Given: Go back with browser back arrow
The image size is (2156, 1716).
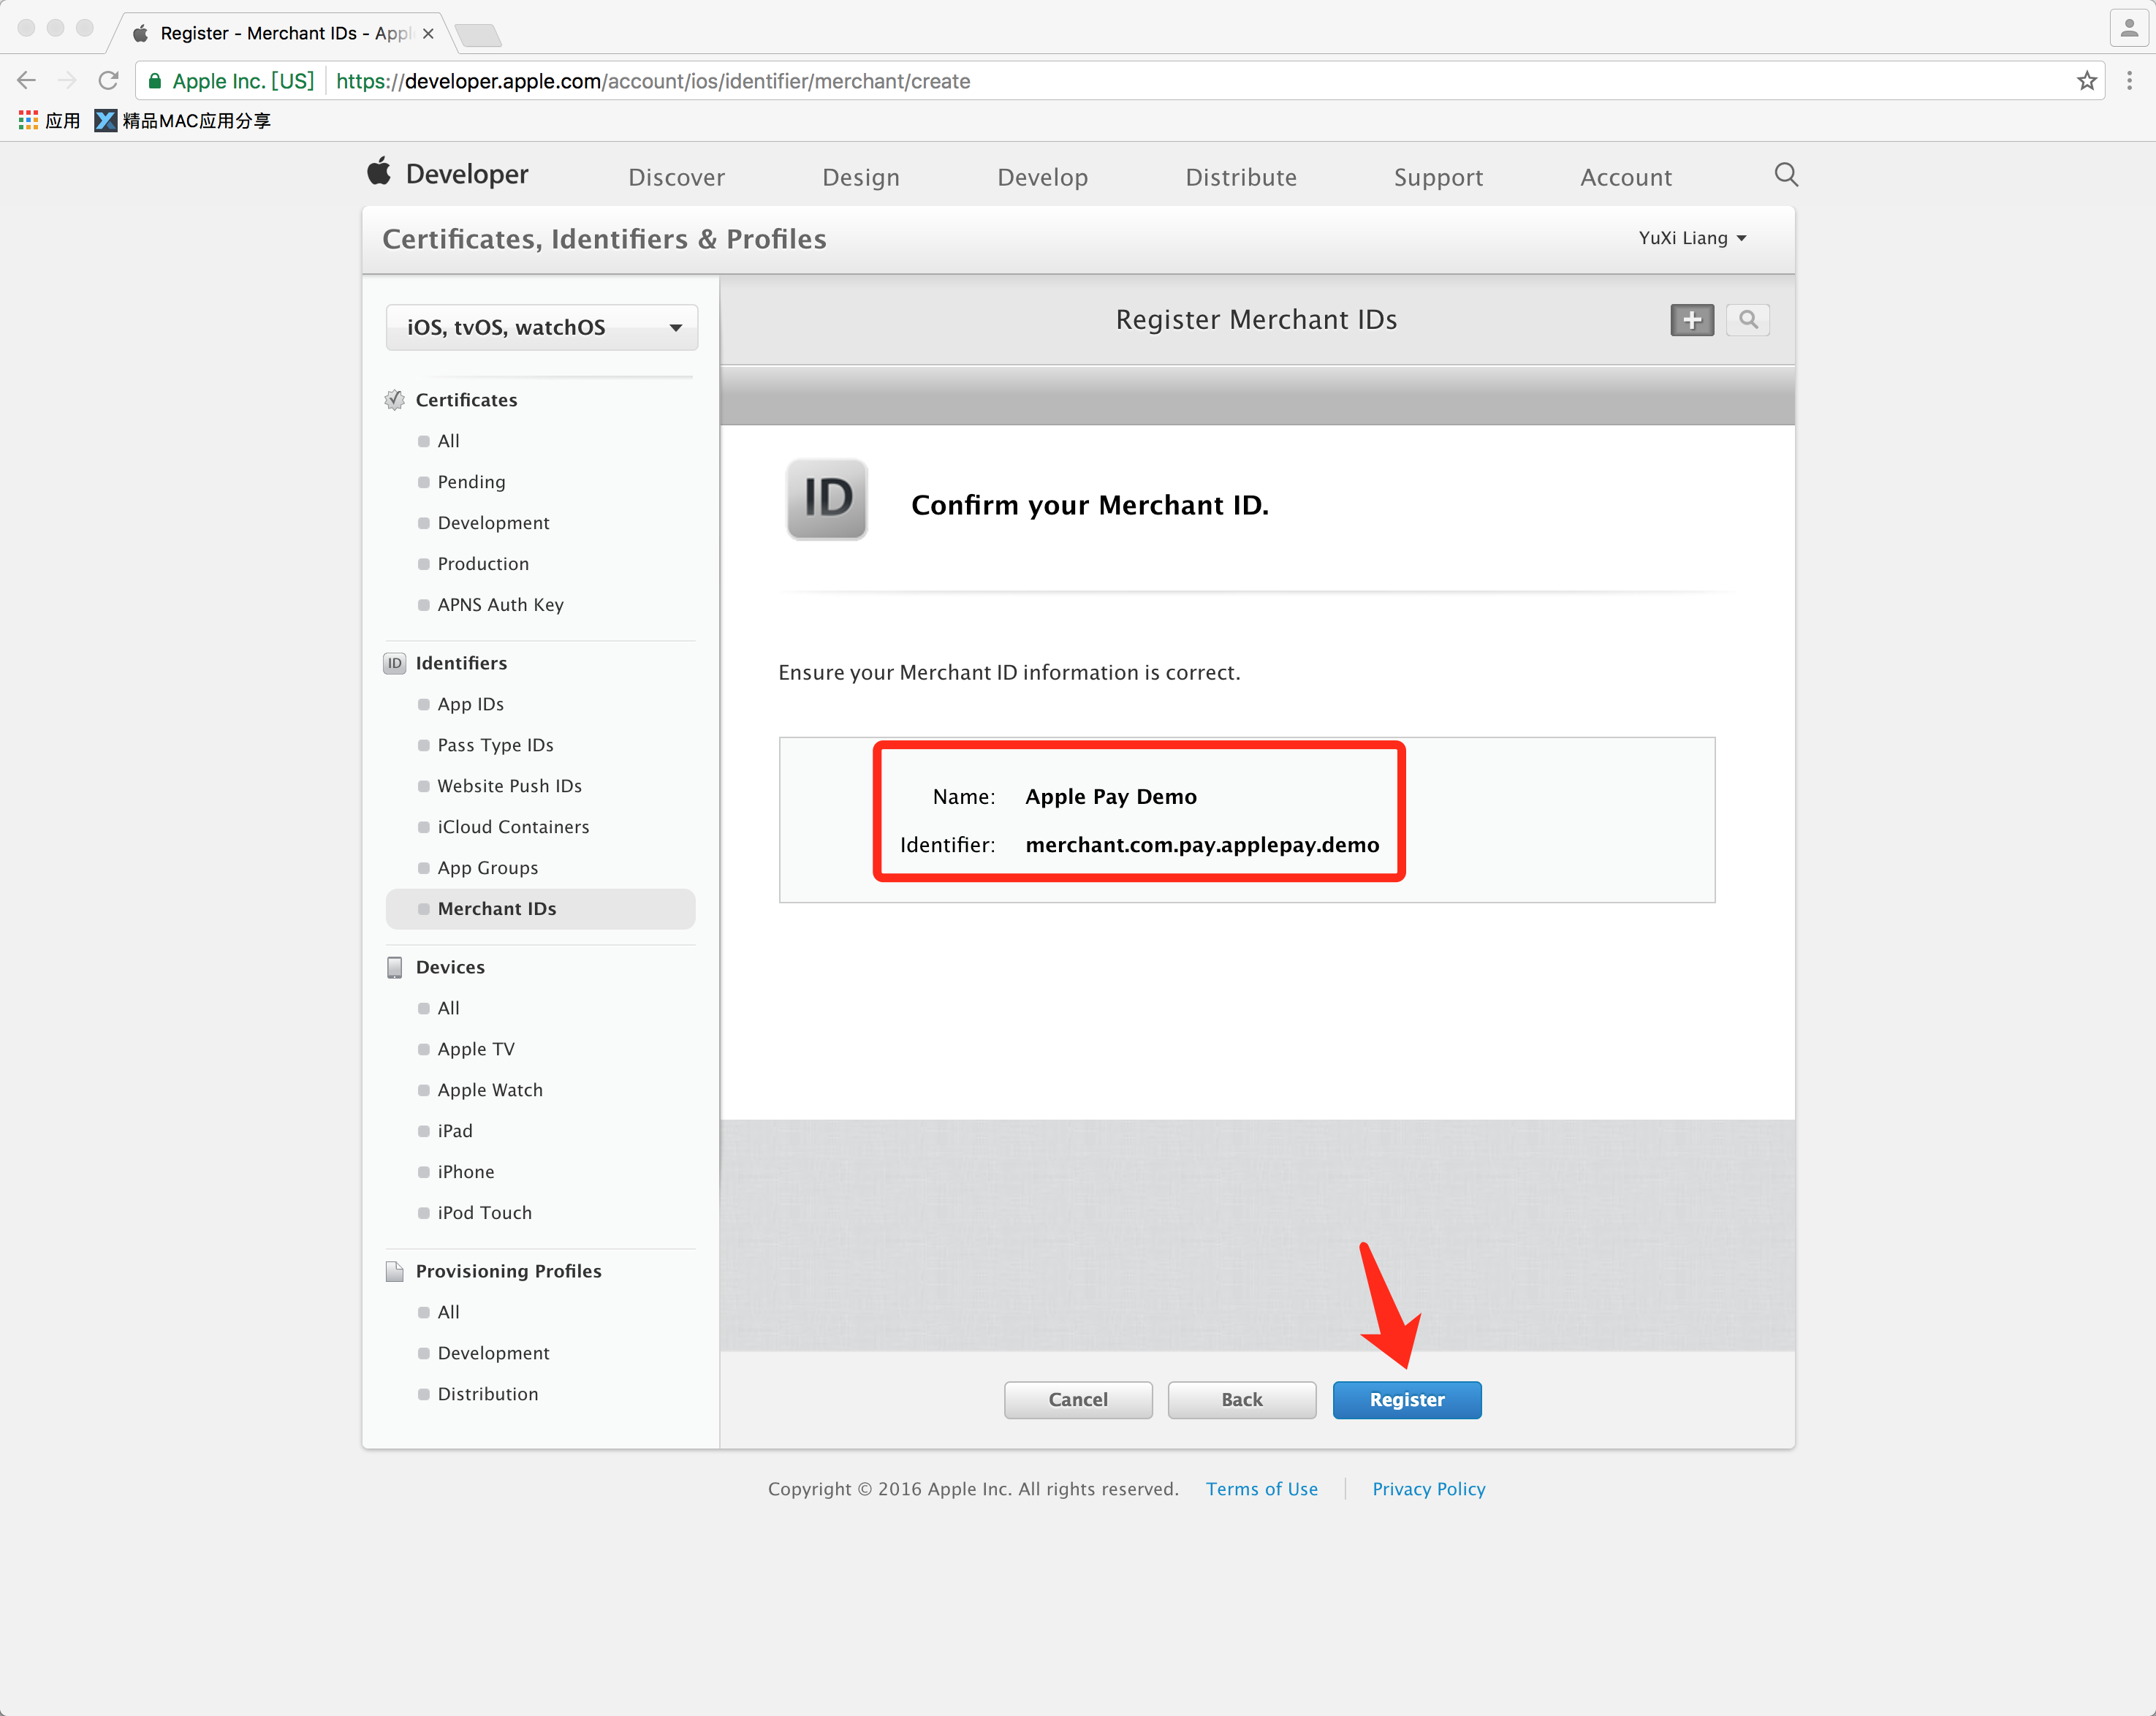Looking at the screenshot, I should pyautogui.click(x=27, y=81).
